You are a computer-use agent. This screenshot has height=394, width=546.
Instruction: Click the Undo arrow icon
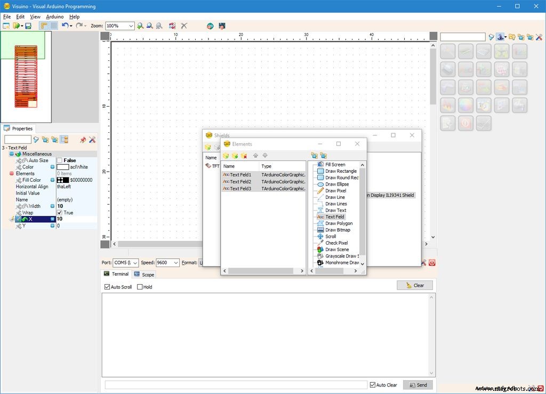[x=65, y=26]
